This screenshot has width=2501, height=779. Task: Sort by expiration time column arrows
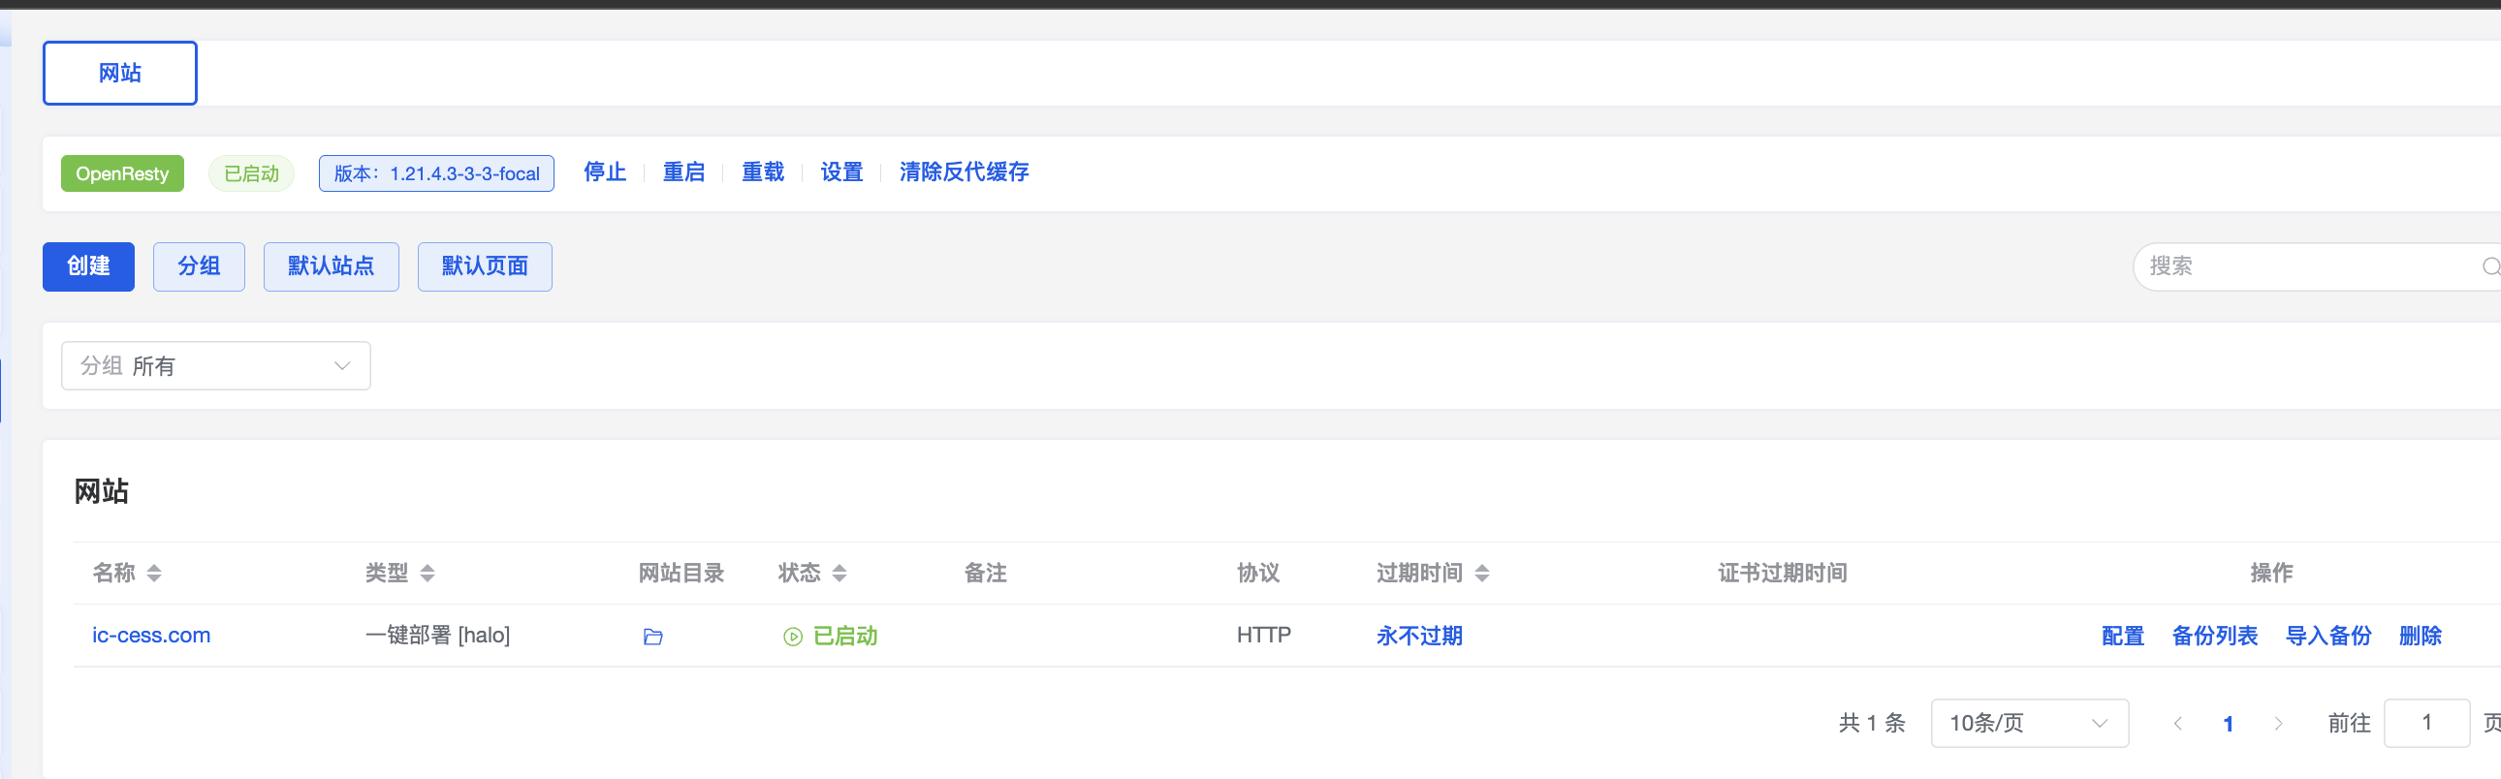(1481, 574)
